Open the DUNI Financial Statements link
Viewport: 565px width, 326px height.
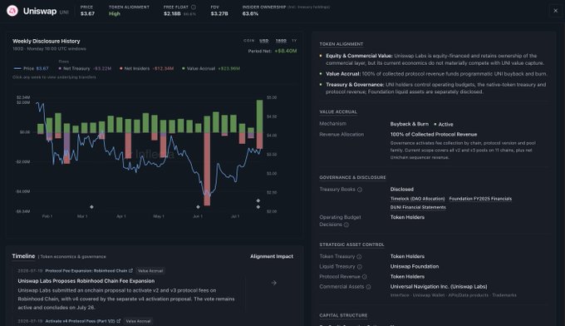(418, 207)
